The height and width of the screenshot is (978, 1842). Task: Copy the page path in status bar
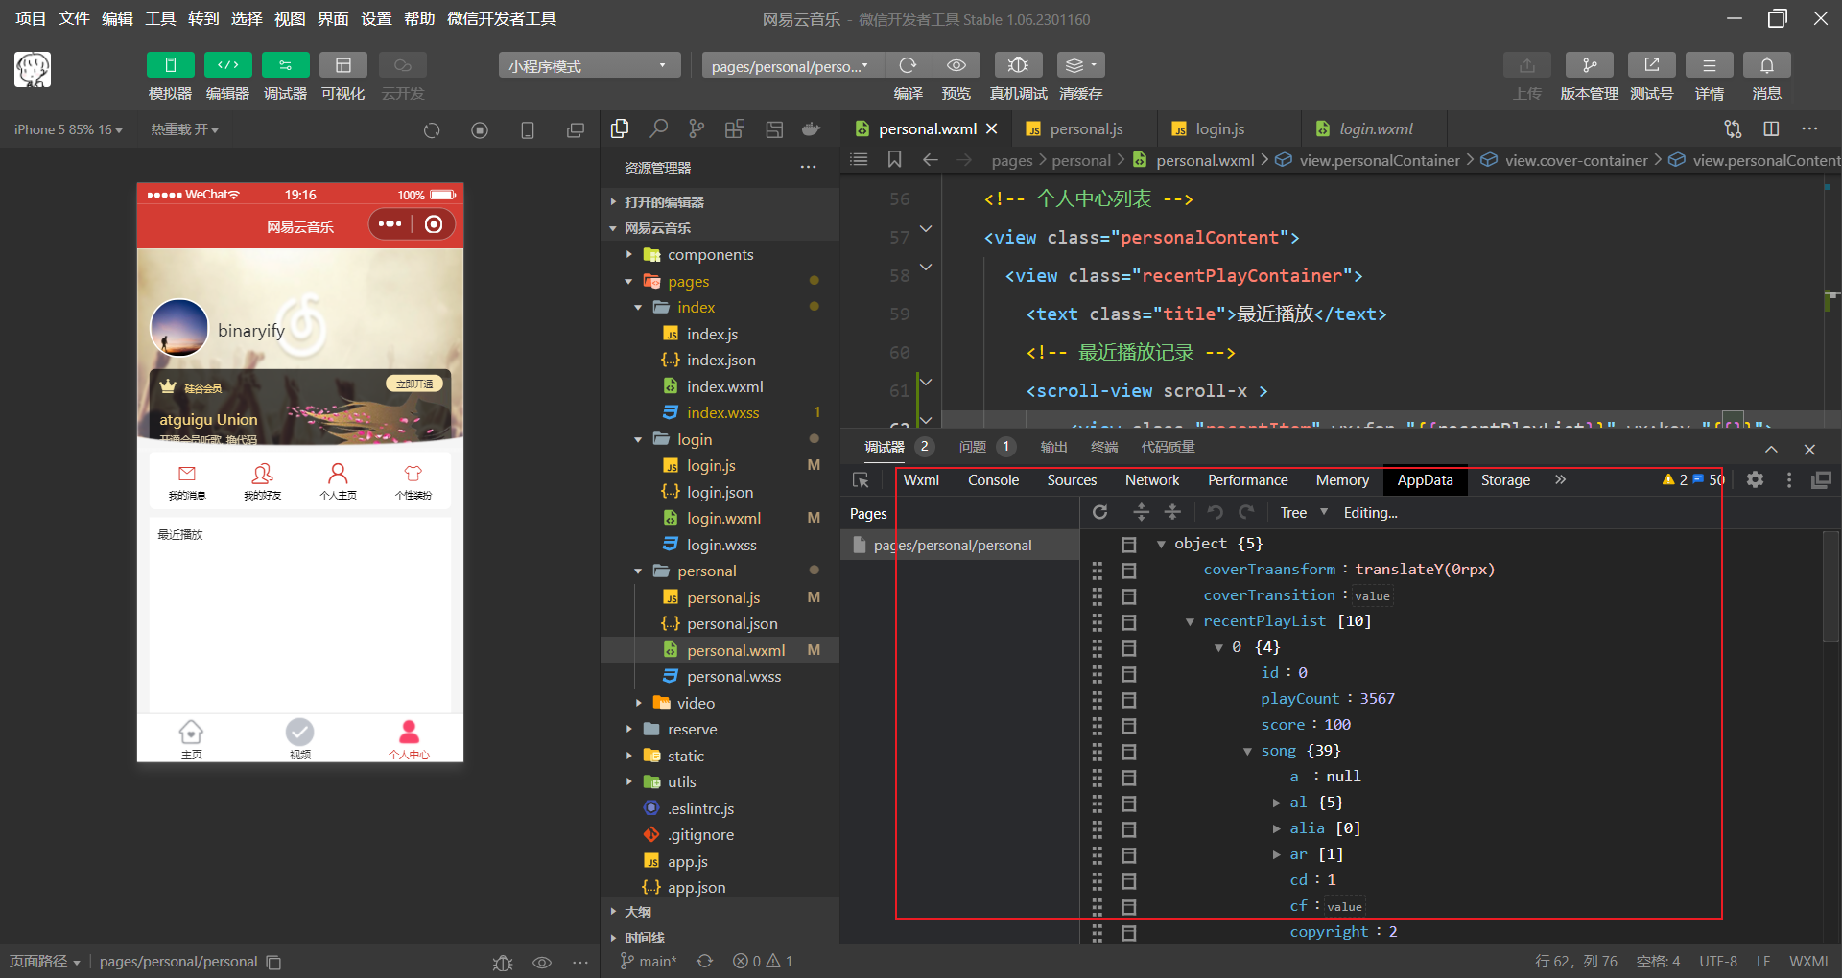coord(273,962)
